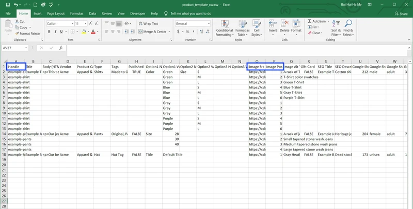Open Format as Table gallery
The image size is (413, 209).
click(x=242, y=28)
